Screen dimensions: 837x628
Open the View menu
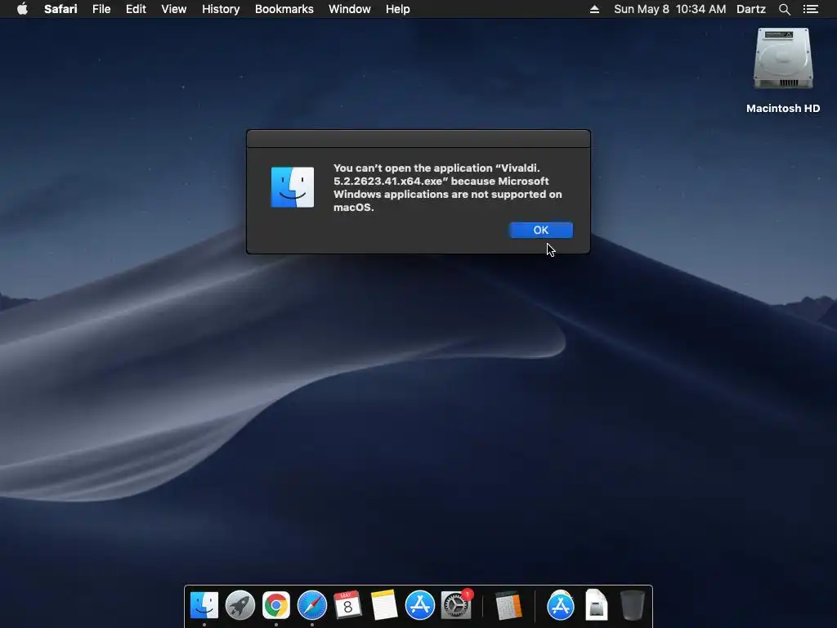(x=173, y=9)
